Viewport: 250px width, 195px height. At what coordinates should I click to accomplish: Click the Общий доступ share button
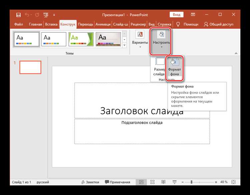point(219,24)
